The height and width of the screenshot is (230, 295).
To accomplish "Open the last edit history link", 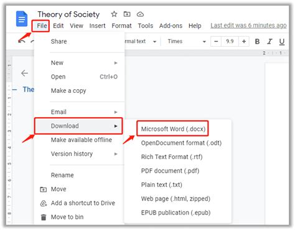I will pyautogui.click(x=248, y=26).
